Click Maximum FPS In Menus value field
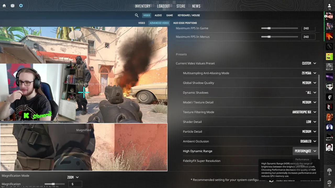This screenshot has height=188, width=335. tap(308, 37)
